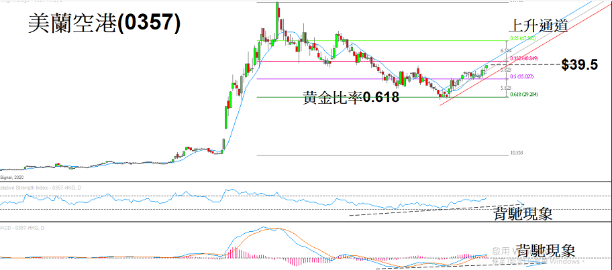Click the 10.353 price axis value
The height and width of the screenshot is (270, 612).
516,153
